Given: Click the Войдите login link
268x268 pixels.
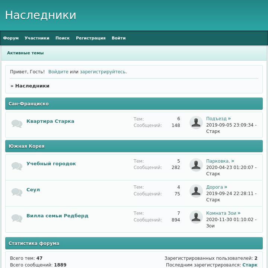Looking at the screenshot, I should [x=58, y=72].
